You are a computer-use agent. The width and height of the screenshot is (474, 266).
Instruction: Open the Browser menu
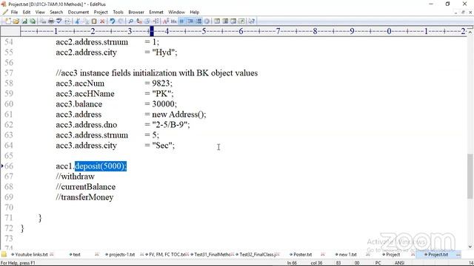tap(136, 12)
